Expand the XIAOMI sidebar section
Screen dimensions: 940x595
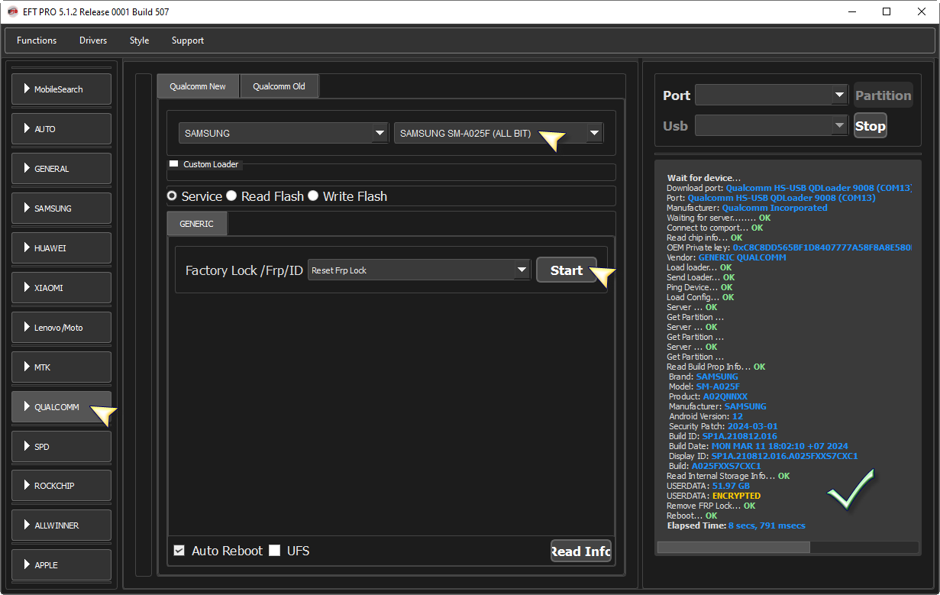click(x=62, y=288)
